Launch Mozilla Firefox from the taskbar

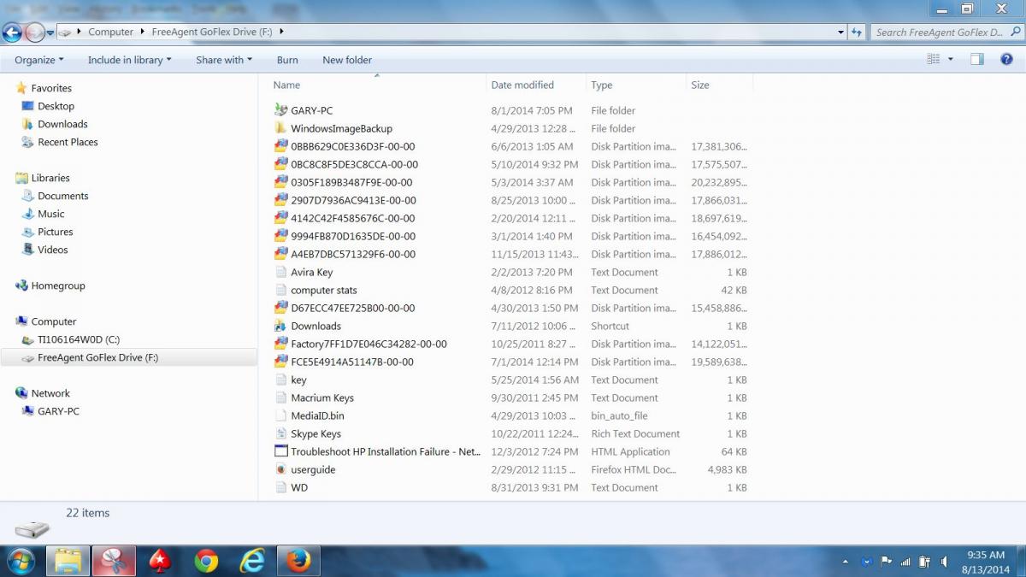298,561
